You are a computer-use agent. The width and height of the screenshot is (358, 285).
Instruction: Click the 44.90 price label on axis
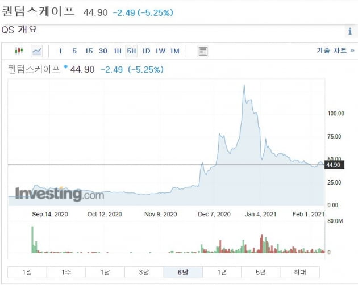tap(335, 165)
